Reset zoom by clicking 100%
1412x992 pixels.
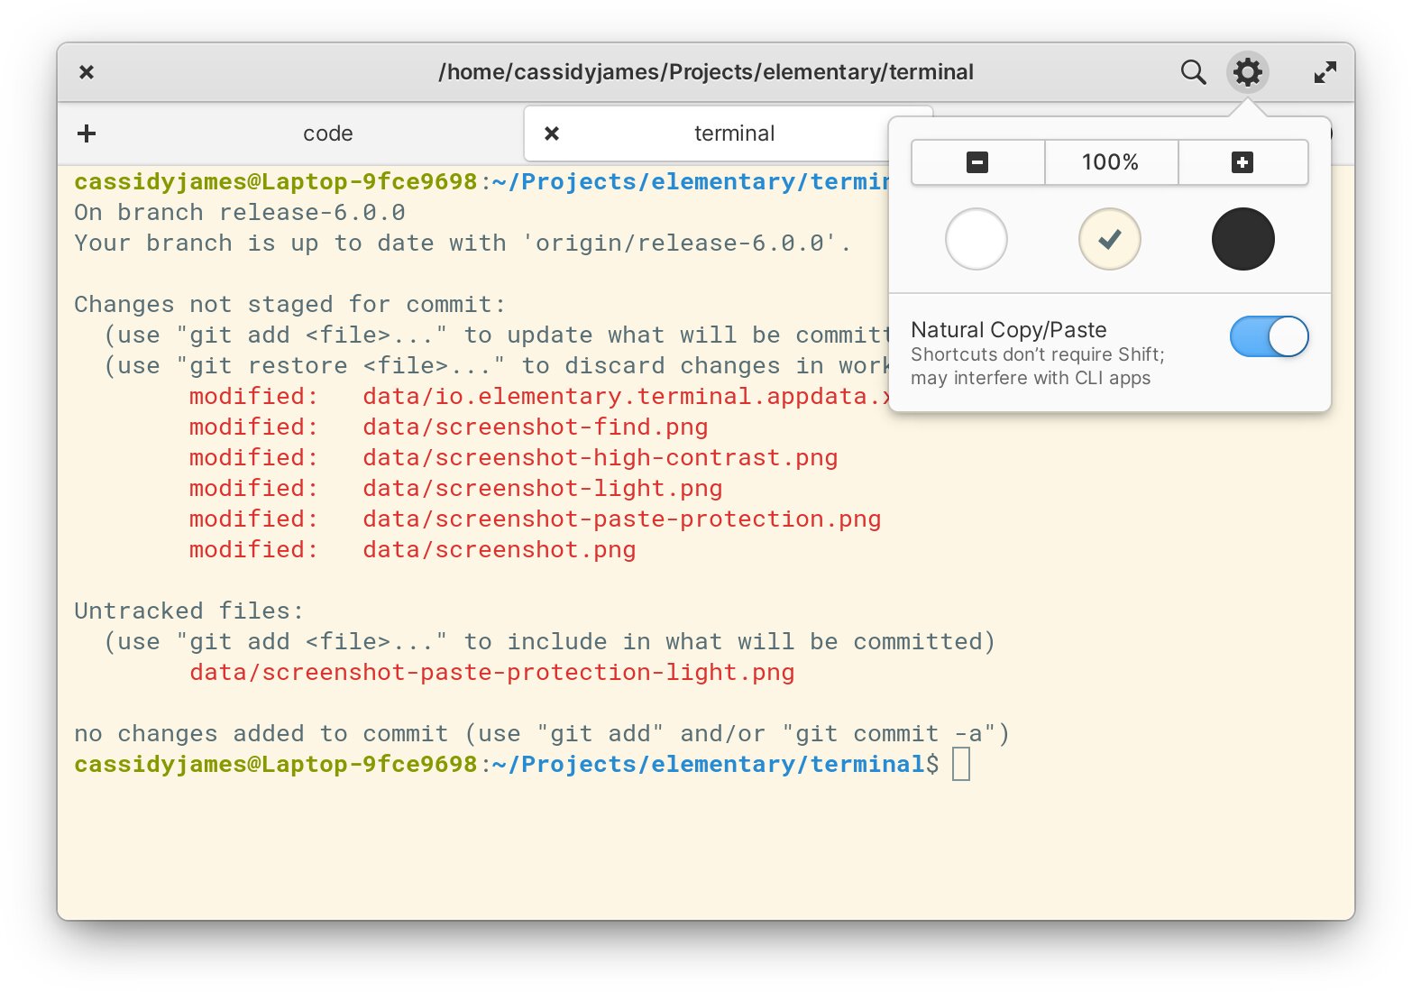pyautogui.click(x=1110, y=162)
